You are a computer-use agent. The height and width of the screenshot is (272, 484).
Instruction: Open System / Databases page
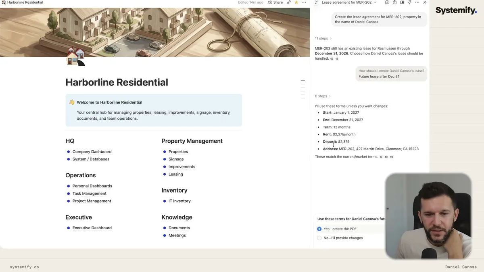tap(91, 159)
